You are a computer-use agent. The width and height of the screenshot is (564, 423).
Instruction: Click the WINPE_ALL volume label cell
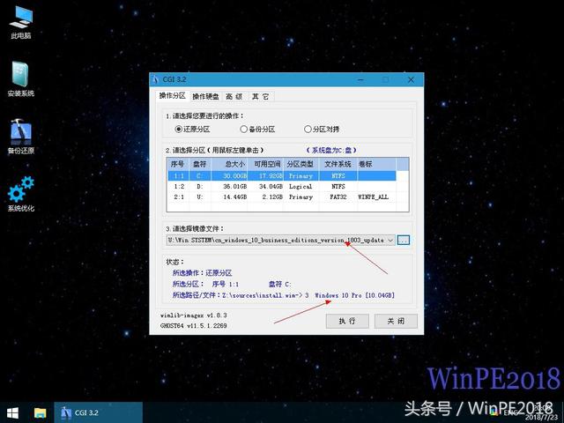click(x=374, y=197)
